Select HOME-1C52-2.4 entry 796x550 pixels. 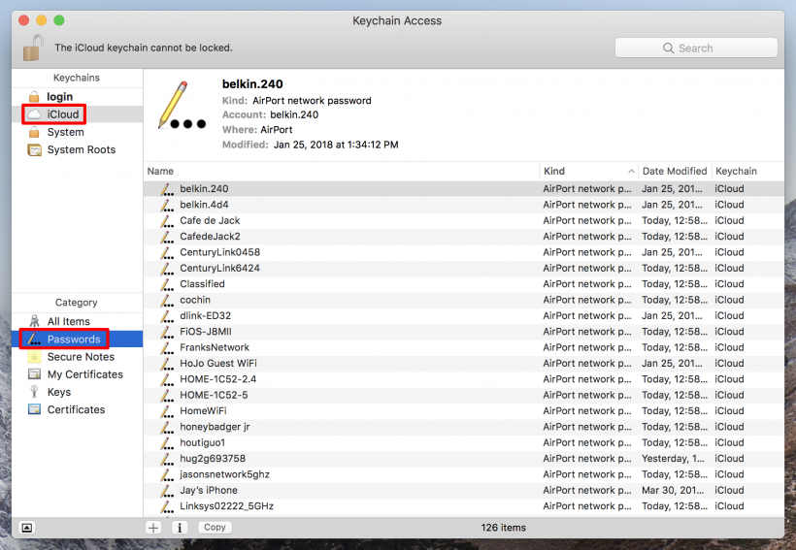pos(463,379)
